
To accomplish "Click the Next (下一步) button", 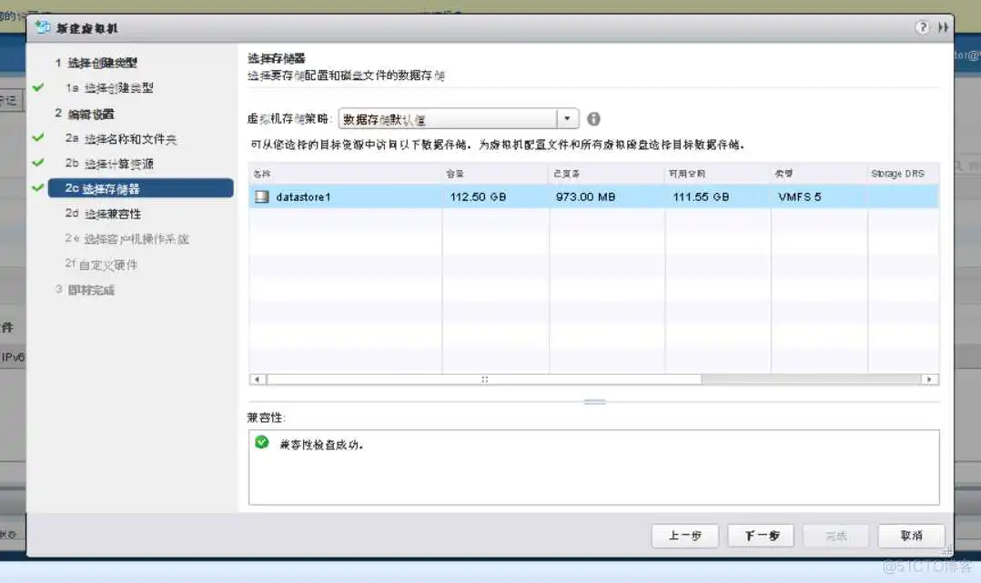I will pyautogui.click(x=761, y=536).
